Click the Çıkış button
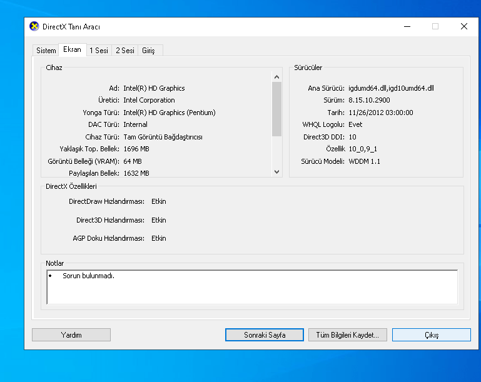Screen dimensions: 481x382 [x=432, y=334]
